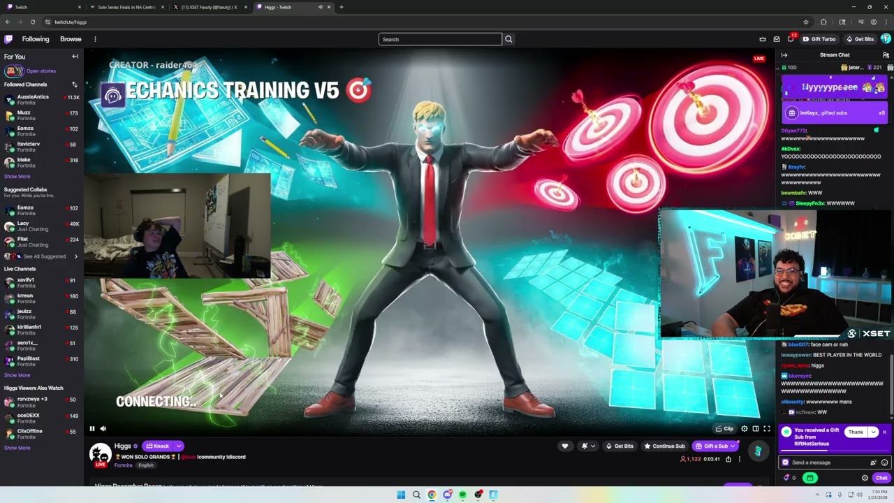Show more Live Channels
This screenshot has width=894, height=503.
pos(17,375)
